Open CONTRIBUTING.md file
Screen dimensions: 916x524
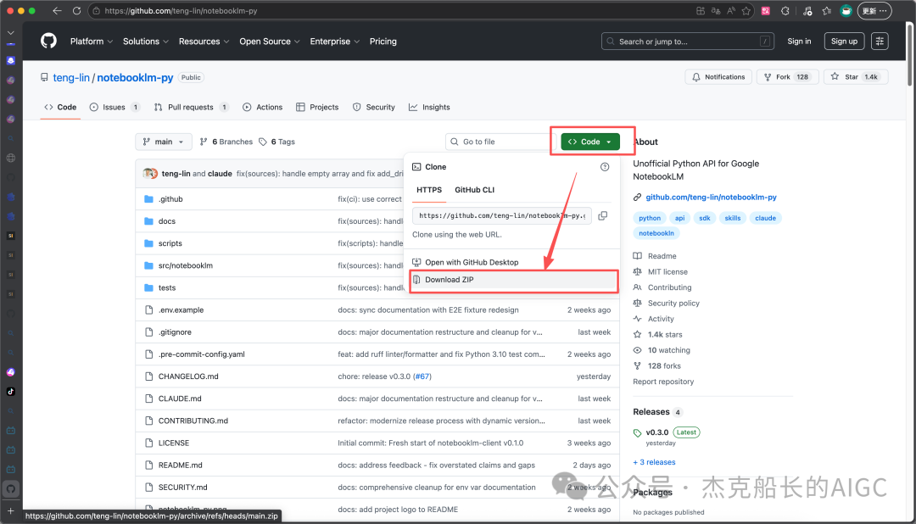[x=193, y=421]
